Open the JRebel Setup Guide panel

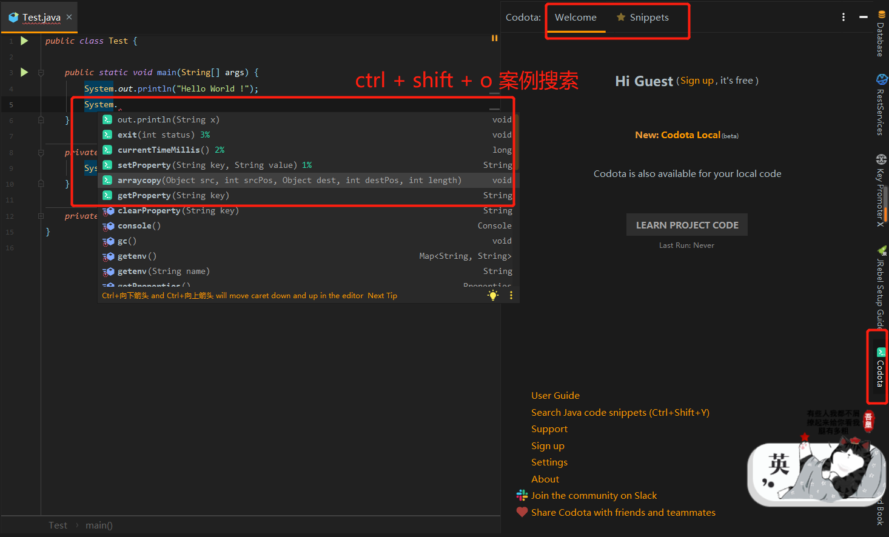[x=881, y=286]
